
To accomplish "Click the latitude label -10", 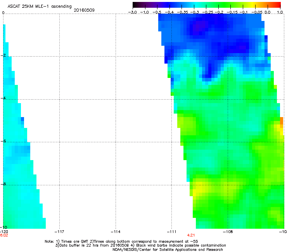I will [x=3, y=227].
